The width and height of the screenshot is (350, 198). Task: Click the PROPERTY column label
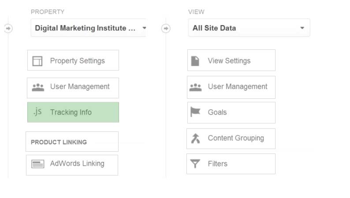[48, 12]
